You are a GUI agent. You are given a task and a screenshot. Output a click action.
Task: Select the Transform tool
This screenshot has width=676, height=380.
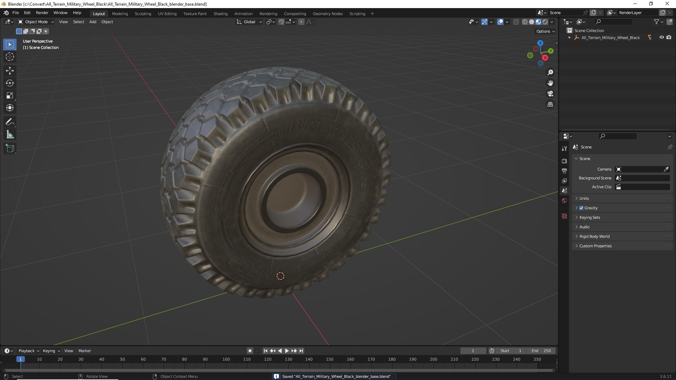click(10, 108)
